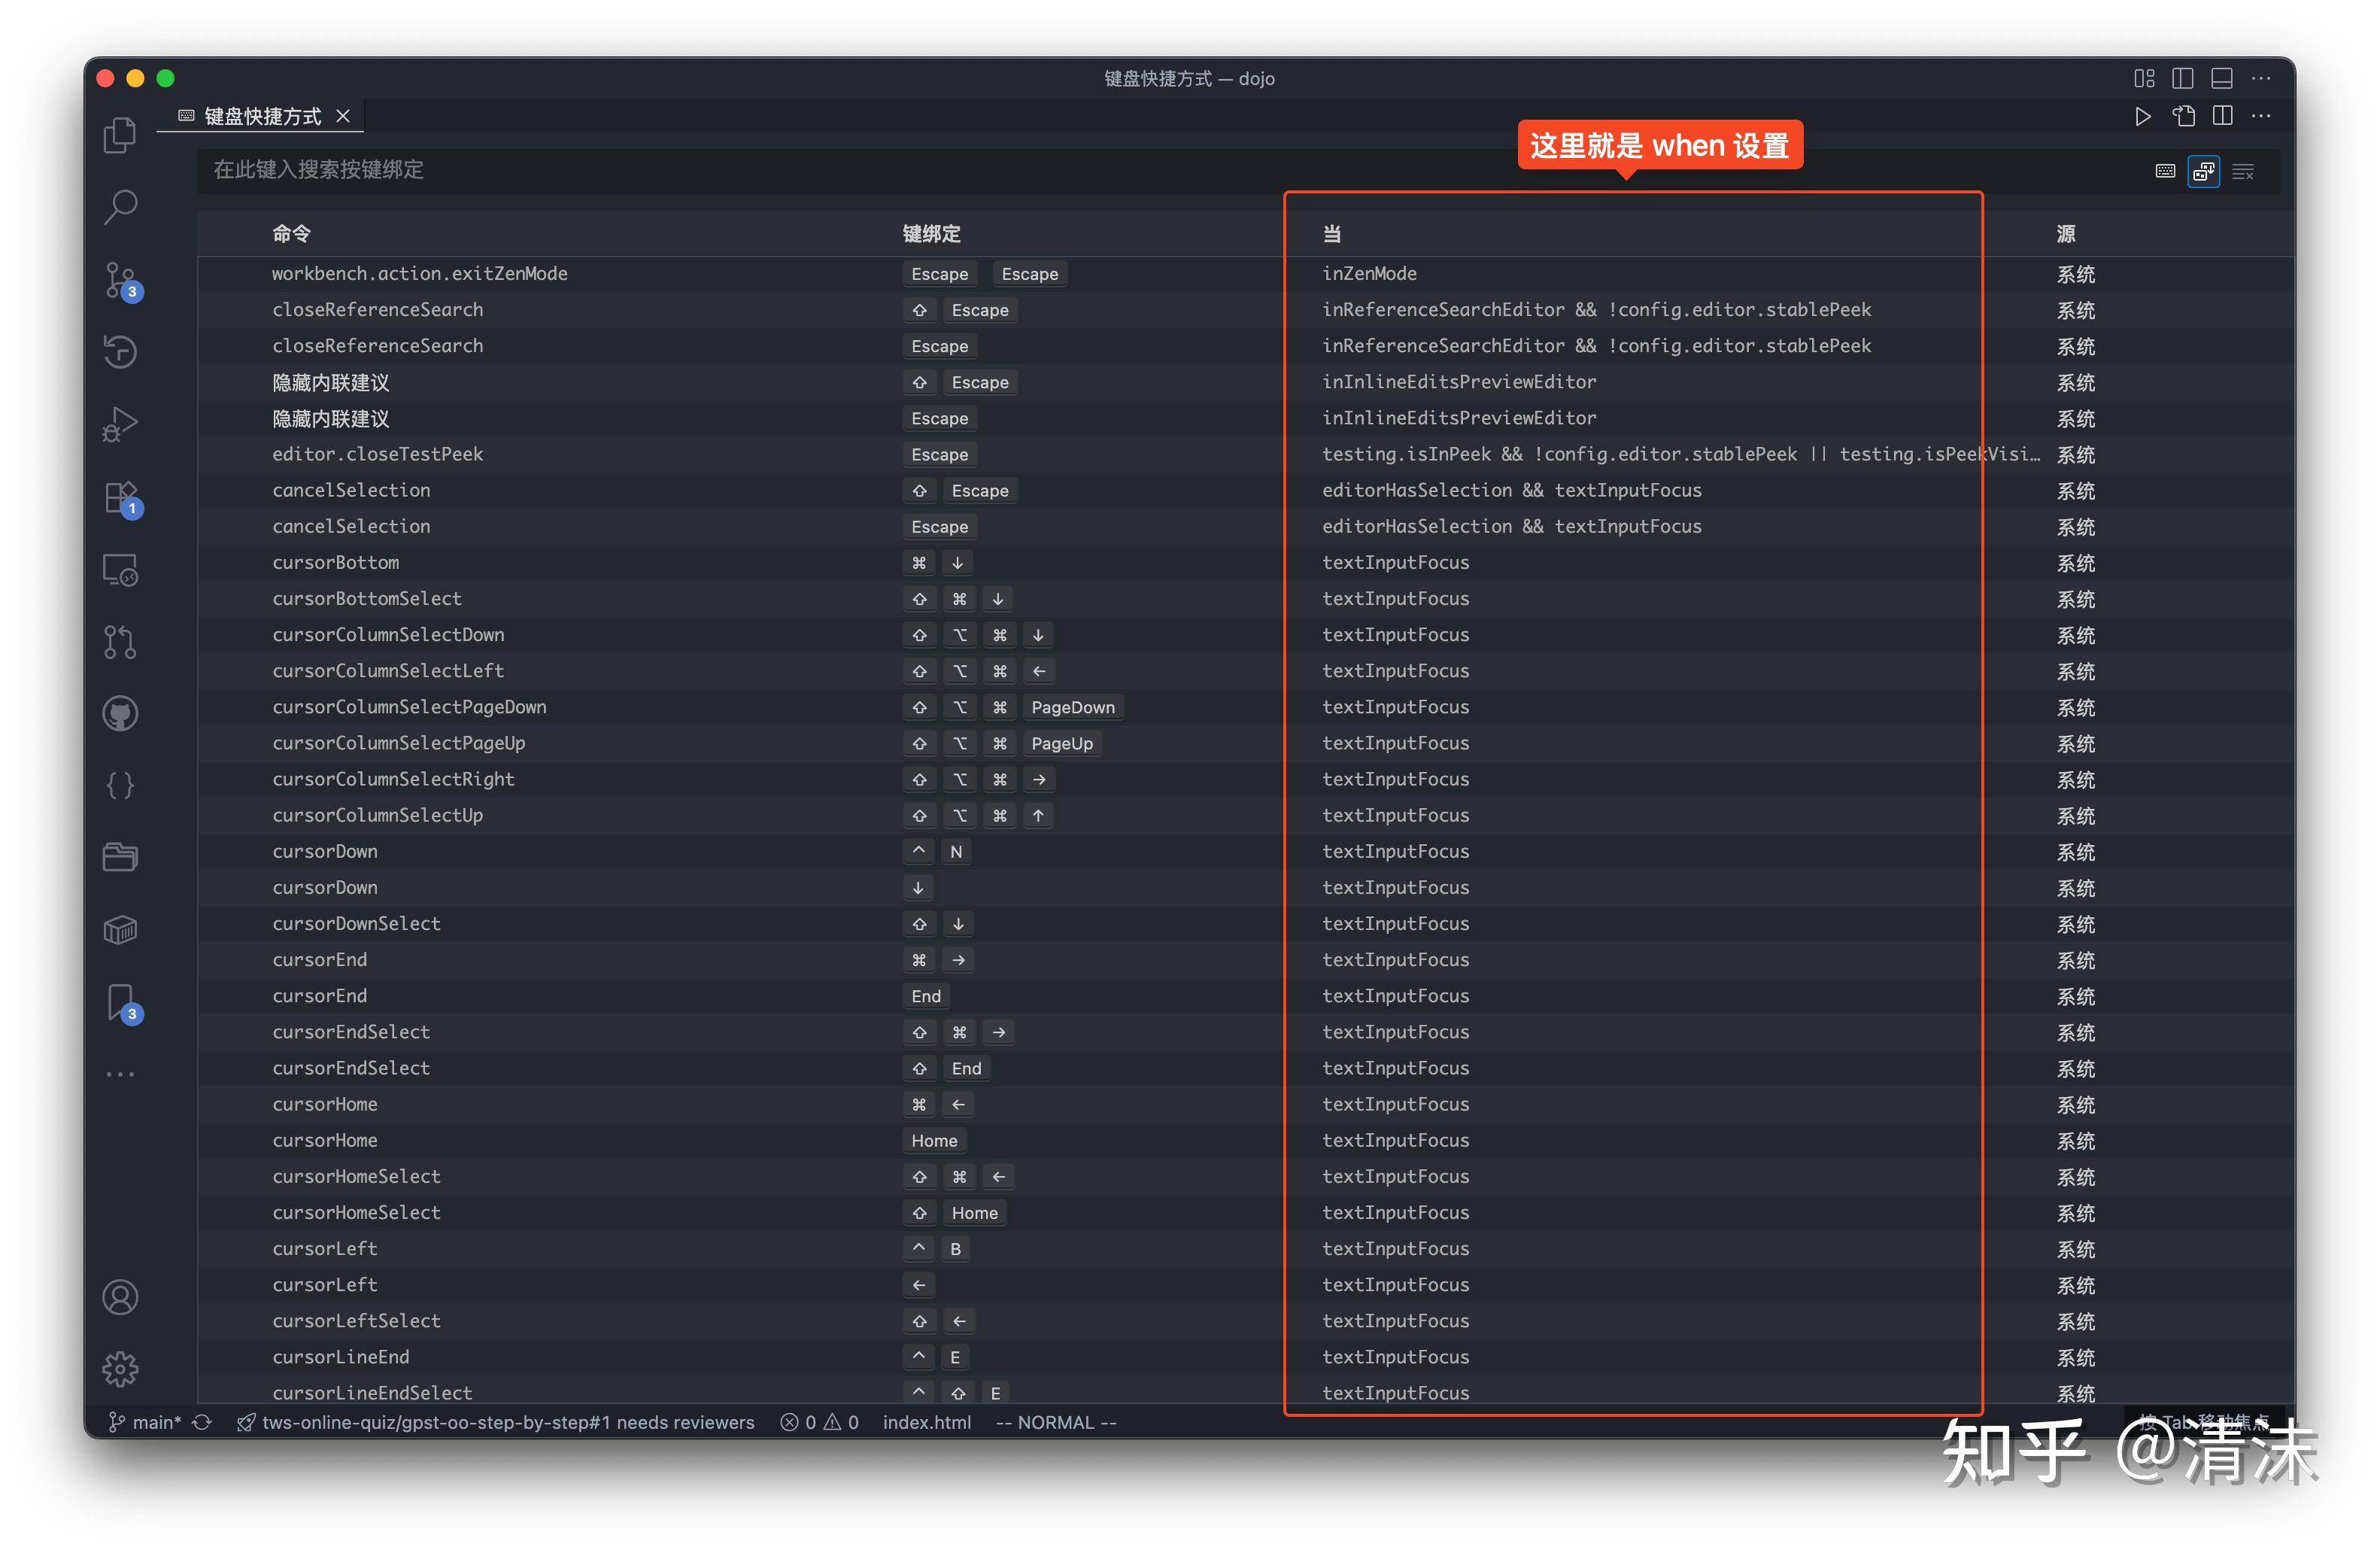Open the Search icon in the activity bar
This screenshot has width=2380, height=1550.
(x=120, y=205)
